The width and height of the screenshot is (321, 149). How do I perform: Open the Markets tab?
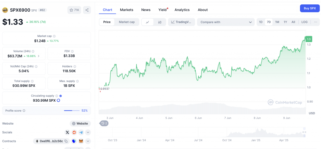(127, 10)
